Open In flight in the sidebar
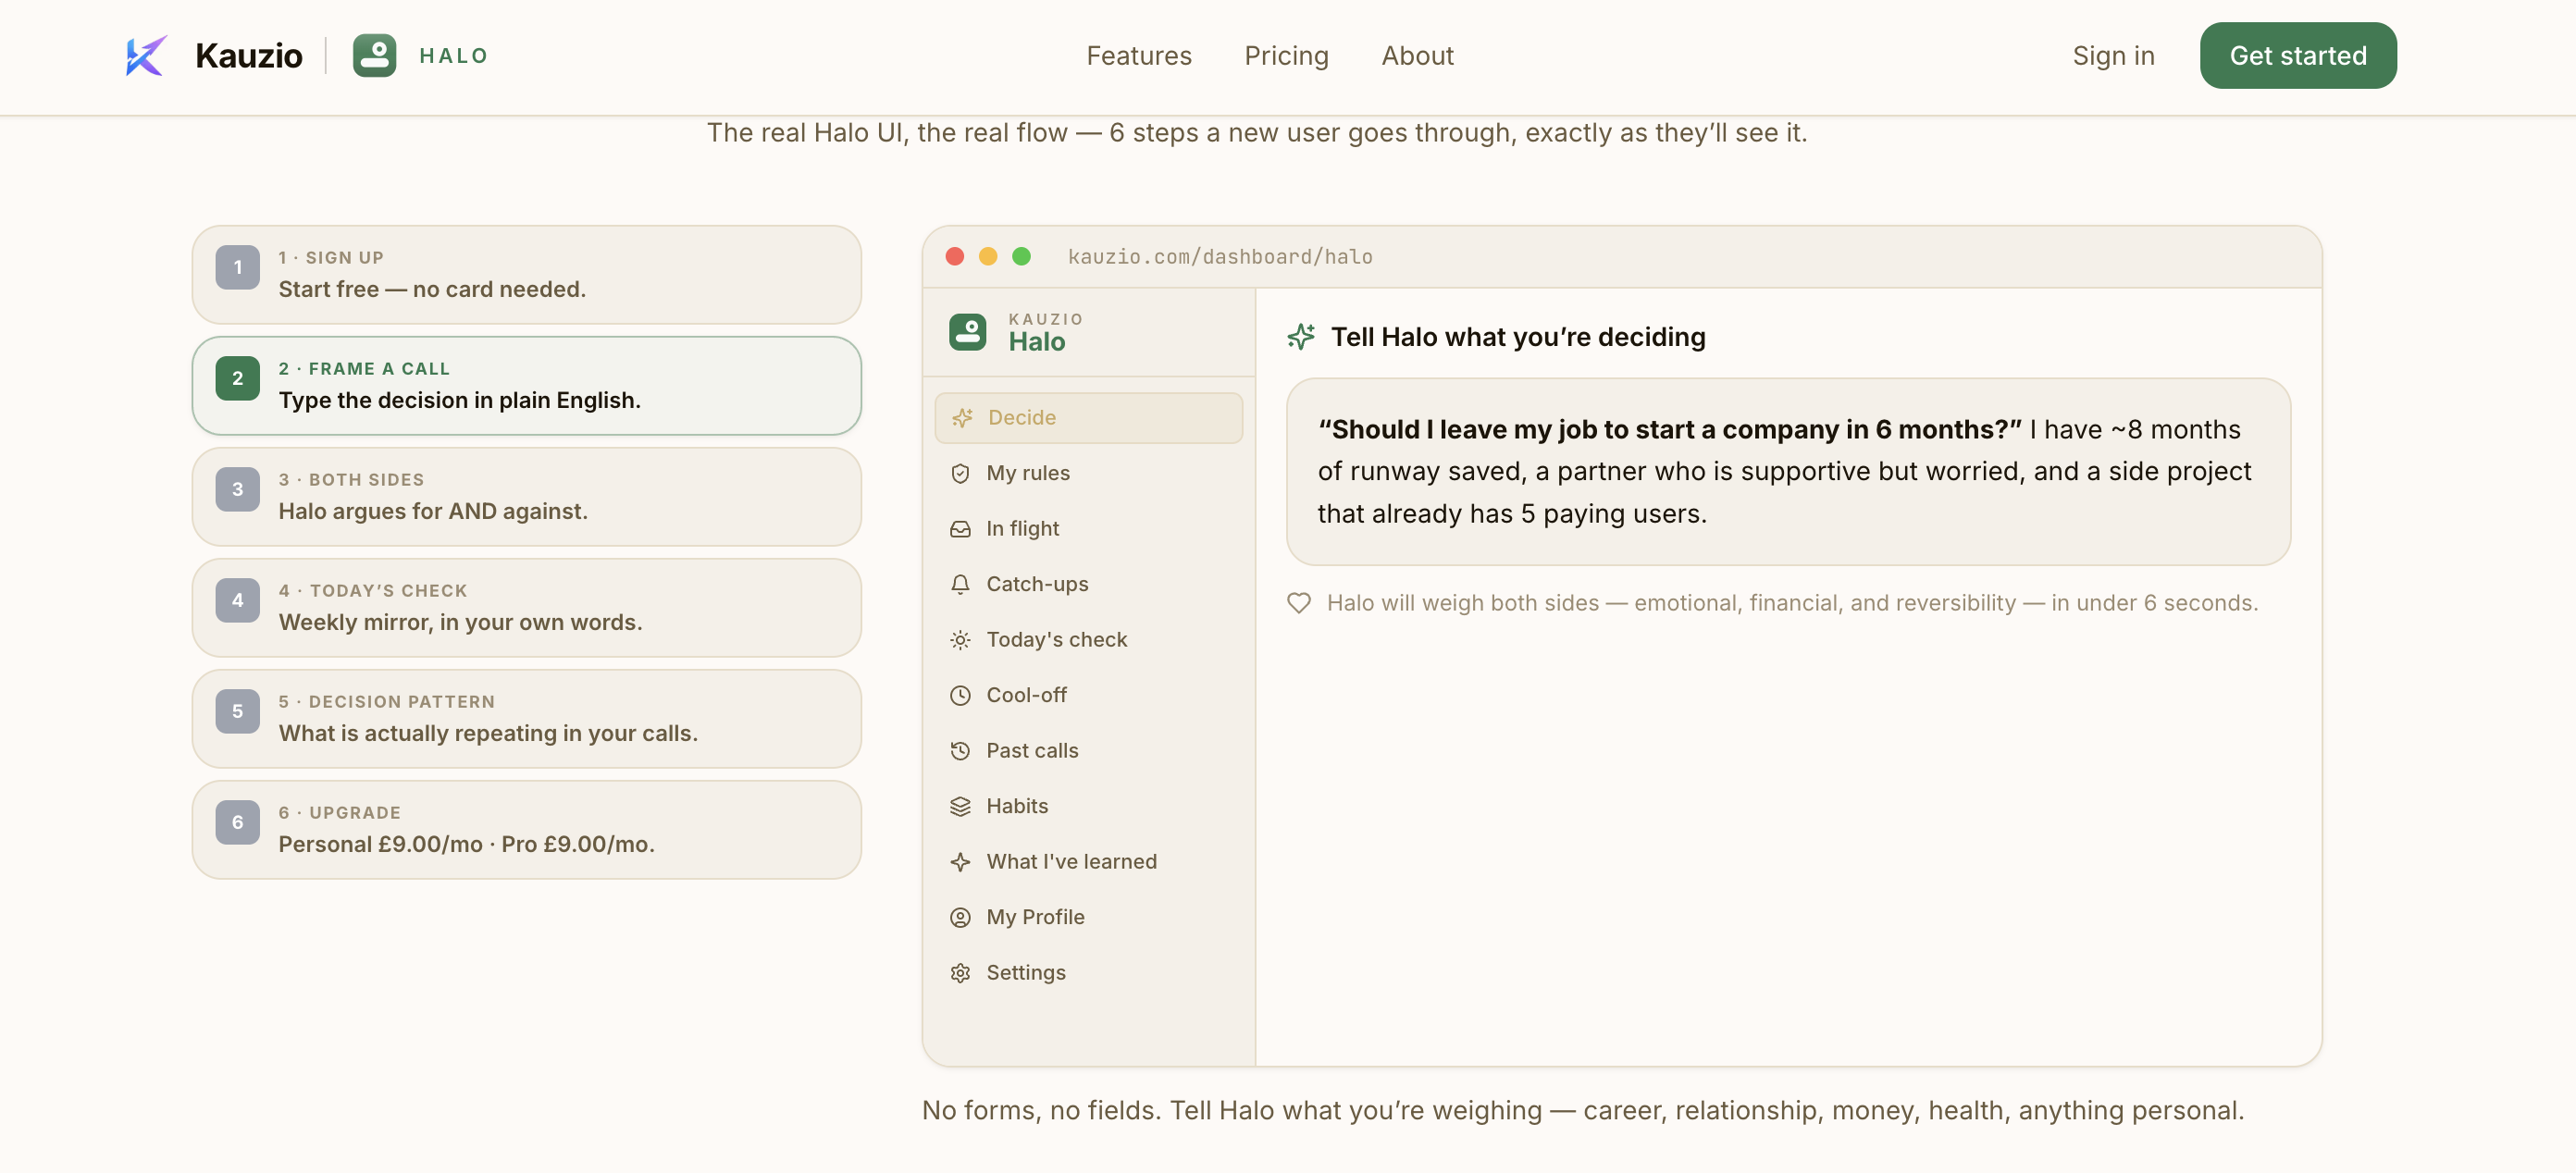 (1088, 529)
